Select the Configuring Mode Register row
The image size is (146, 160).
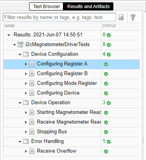tap(71, 84)
